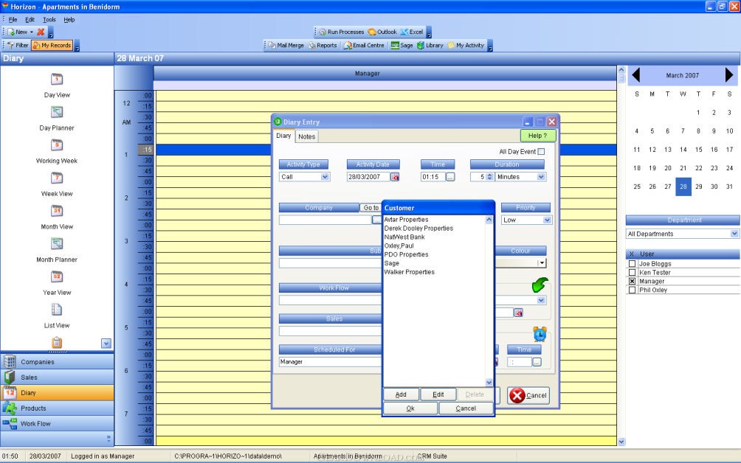
Task: Open the Day Planner view icon
Action: pyautogui.click(x=57, y=112)
